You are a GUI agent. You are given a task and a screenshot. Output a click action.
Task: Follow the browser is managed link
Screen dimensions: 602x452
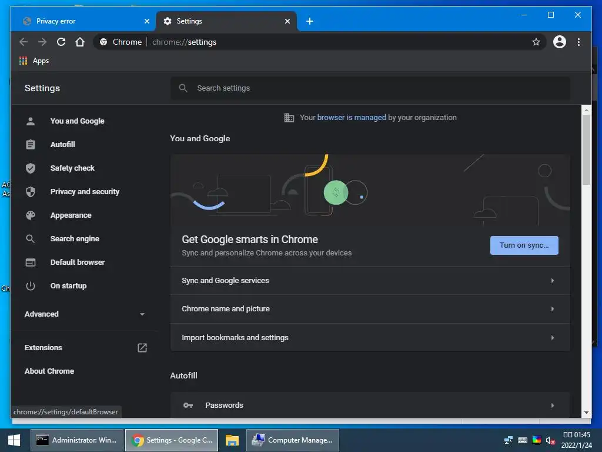click(352, 118)
